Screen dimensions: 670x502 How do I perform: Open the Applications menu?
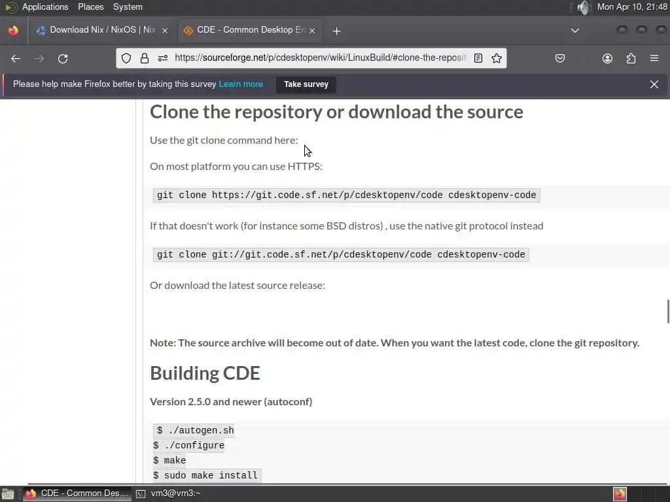pos(45,7)
